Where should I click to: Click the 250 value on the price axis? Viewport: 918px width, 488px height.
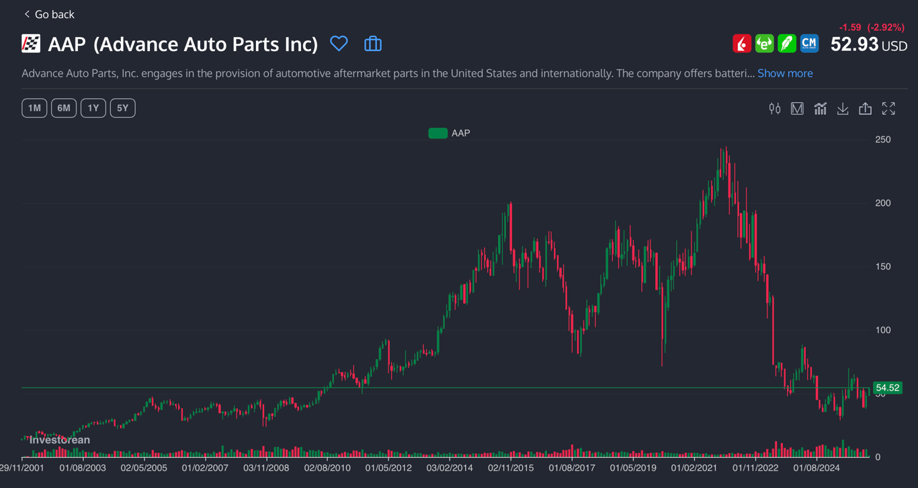[x=883, y=140]
